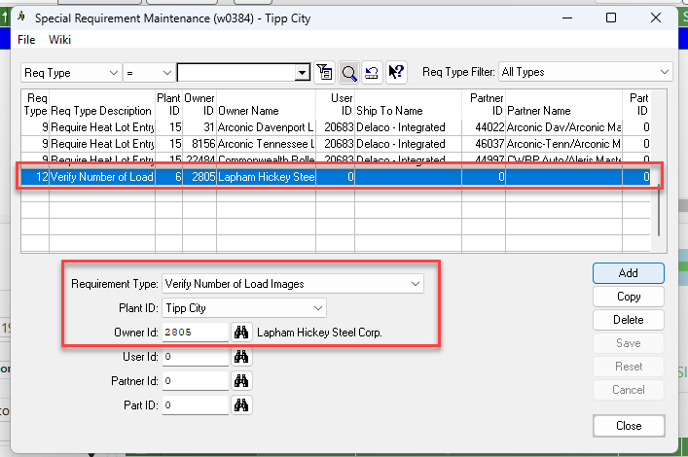
Task: Click the Close button
Action: click(x=629, y=426)
